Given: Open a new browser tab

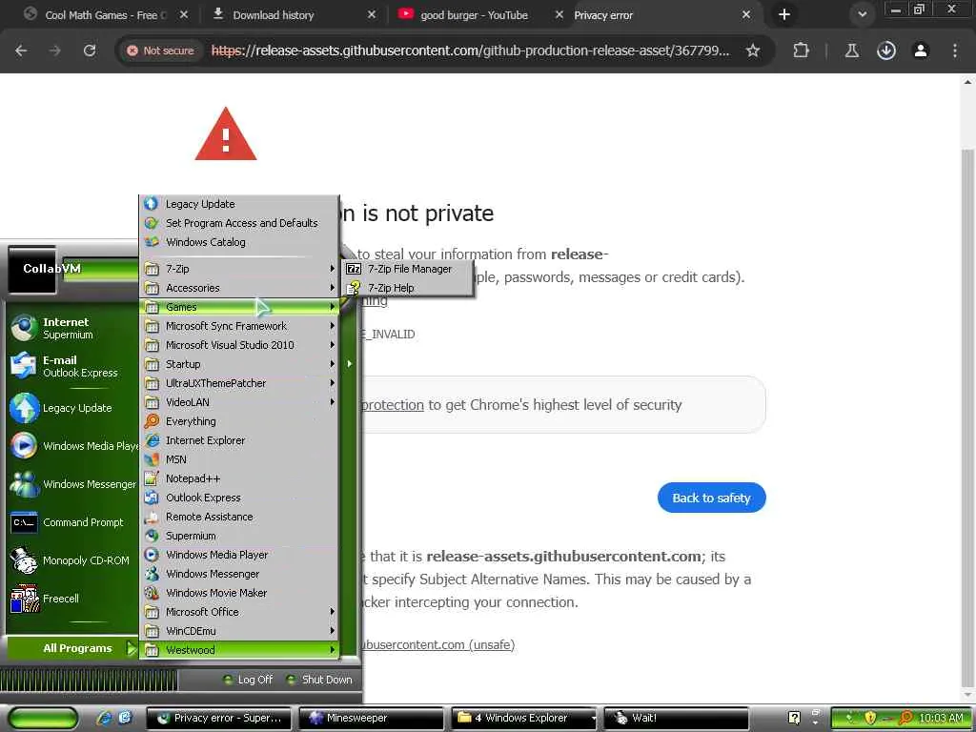Looking at the screenshot, I should point(784,15).
